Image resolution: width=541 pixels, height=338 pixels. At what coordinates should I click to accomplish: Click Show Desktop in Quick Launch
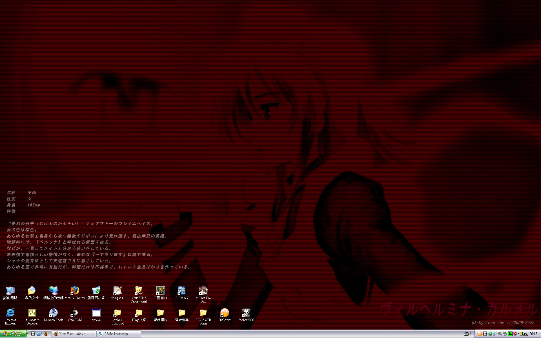pos(39,334)
